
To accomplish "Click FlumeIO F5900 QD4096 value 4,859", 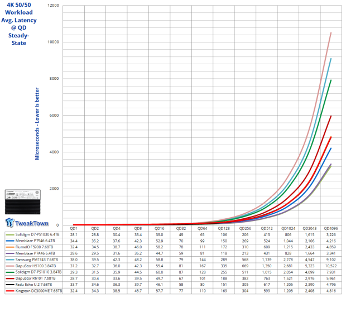I will tap(331, 247).
